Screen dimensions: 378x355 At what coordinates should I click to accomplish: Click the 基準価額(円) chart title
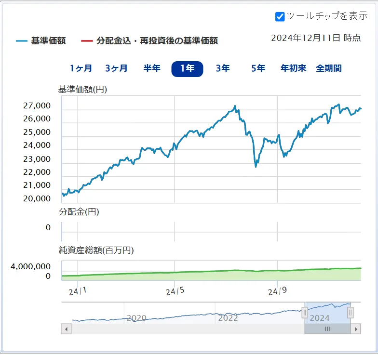82,90
